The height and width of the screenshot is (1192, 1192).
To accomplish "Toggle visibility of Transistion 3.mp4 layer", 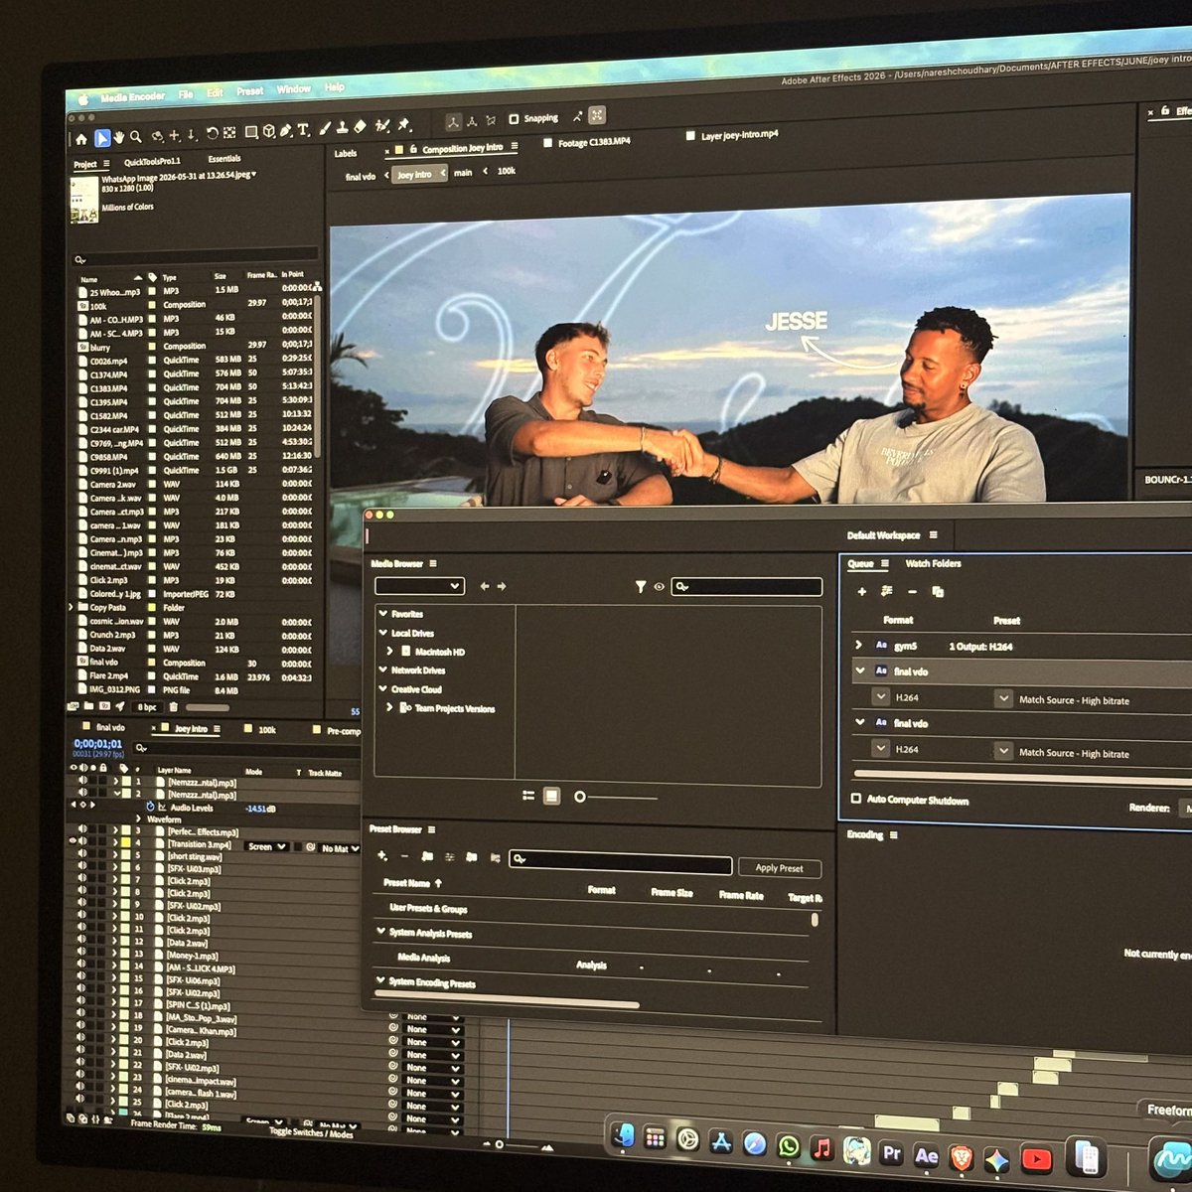I will [x=73, y=841].
